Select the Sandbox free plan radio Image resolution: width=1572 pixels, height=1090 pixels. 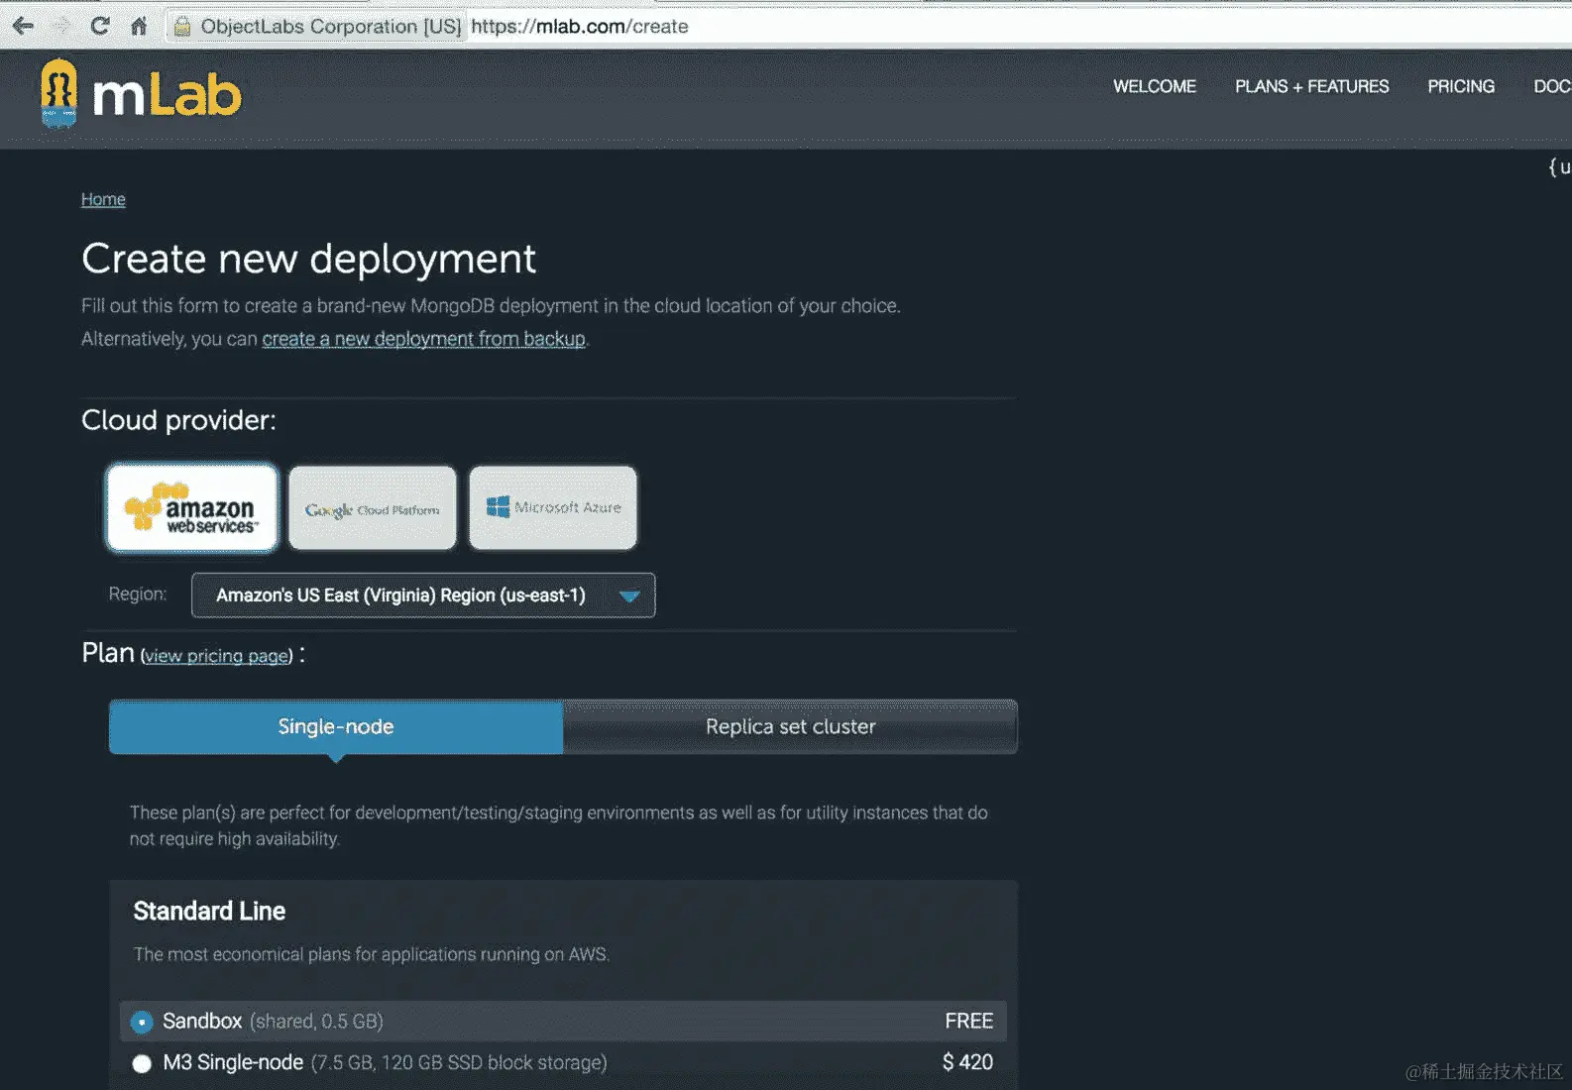(142, 1022)
